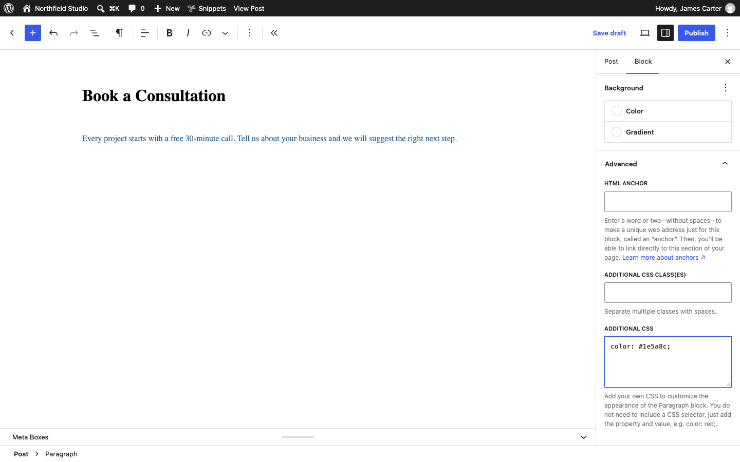Select Post in the breadcrumb

click(x=21, y=454)
